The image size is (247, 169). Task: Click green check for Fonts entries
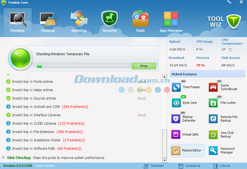(x=8, y=81)
